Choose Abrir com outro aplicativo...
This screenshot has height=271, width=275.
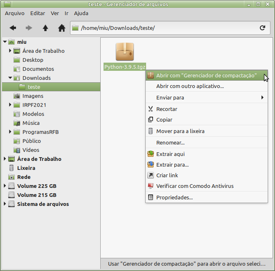click(207, 86)
